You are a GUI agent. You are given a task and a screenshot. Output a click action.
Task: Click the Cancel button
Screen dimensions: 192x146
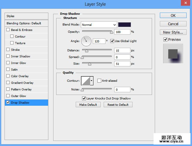(x=173, y=24)
